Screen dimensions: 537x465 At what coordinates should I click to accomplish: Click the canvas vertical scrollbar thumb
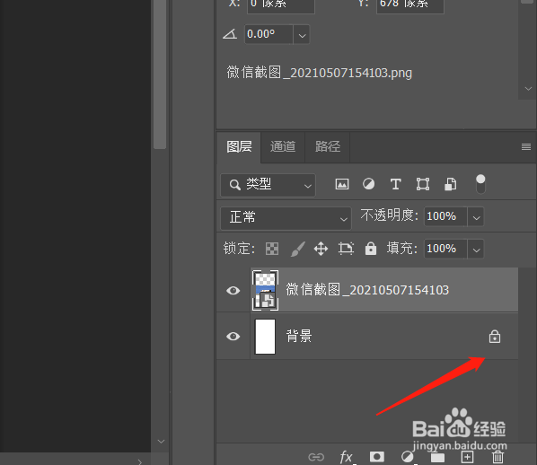pyautogui.click(x=160, y=75)
